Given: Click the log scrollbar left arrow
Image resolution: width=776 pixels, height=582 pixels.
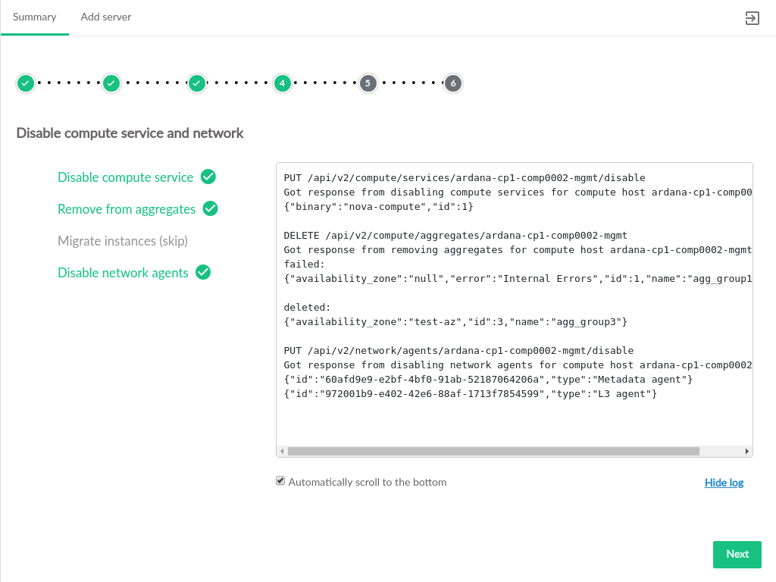Looking at the screenshot, I should point(282,451).
